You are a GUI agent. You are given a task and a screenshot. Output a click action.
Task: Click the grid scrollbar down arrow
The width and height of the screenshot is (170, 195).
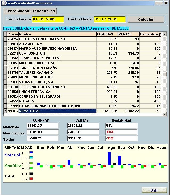point(165,114)
